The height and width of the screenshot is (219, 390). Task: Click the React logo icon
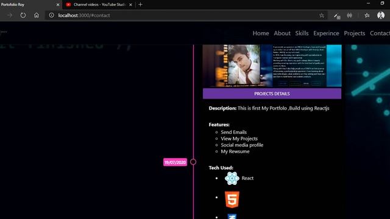(x=232, y=178)
